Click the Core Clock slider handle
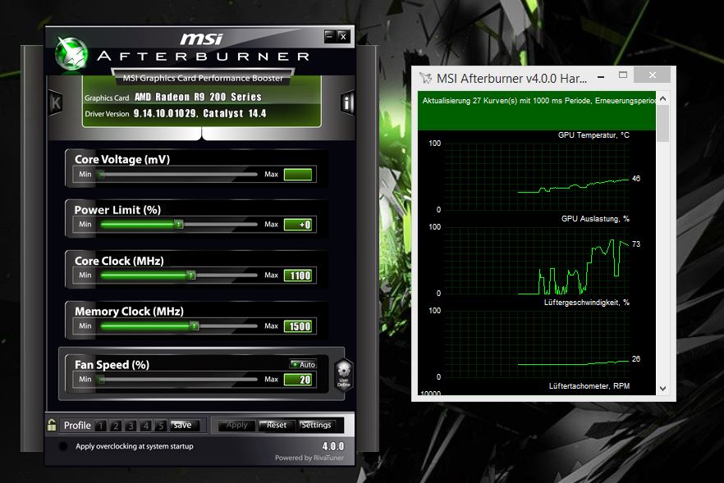Screen dimensions: 724x483 pos(190,276)
